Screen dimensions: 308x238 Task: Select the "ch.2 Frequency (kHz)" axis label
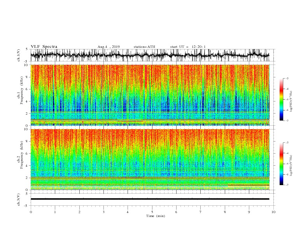pyautogui.click(x=20, y=156)
